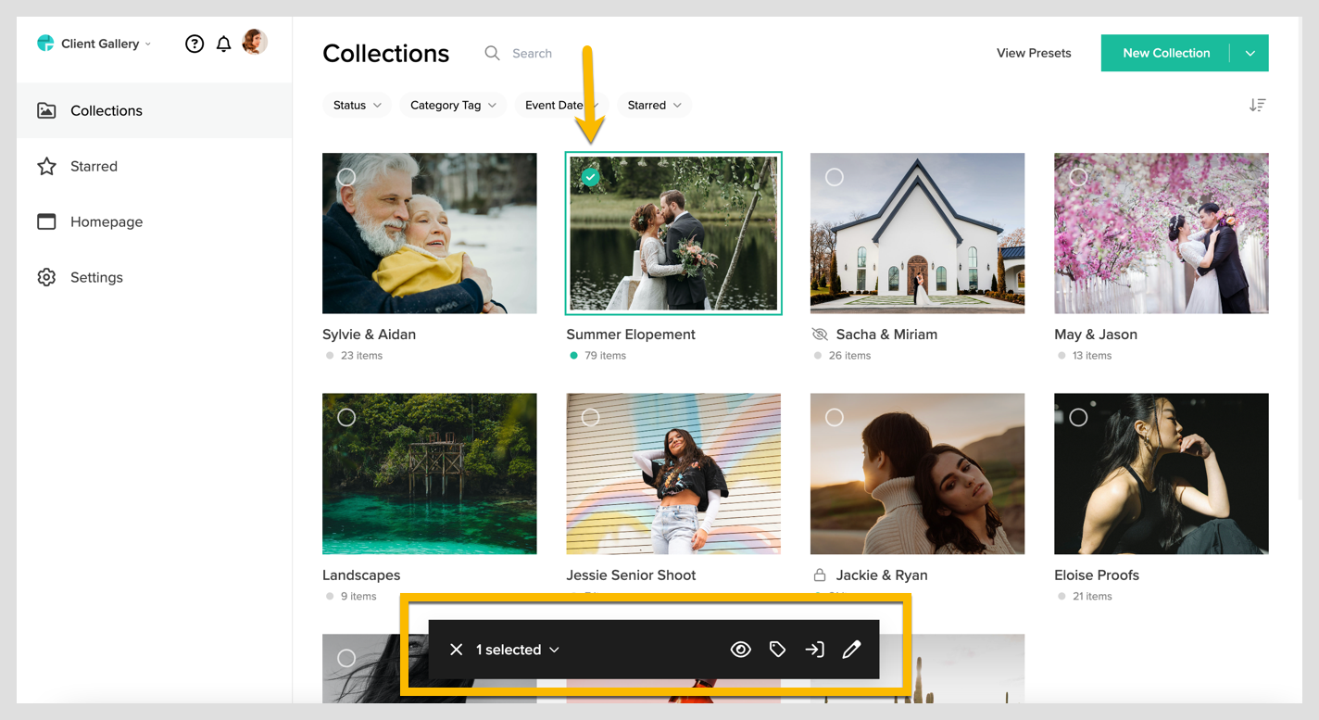The width and height of the screenshot is (1319, 720).
Task: Select the Landscapes collection circle
Action: 346,418
